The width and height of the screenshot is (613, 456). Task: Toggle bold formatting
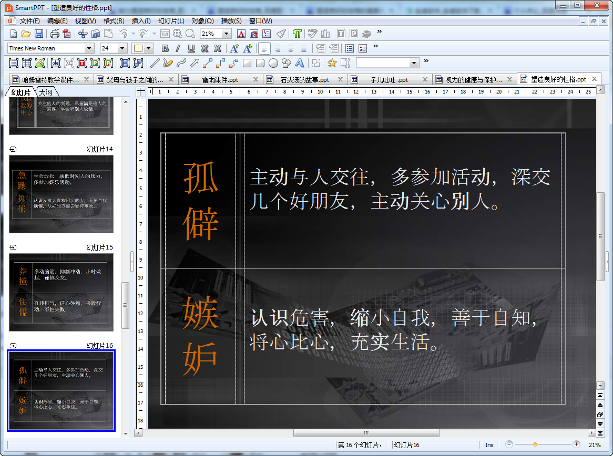click(x=165, y=48)
